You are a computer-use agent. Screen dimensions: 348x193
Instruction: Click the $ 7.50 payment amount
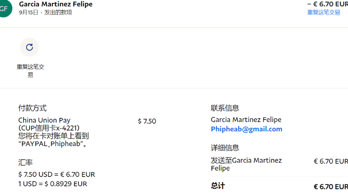tap(147, 121)
